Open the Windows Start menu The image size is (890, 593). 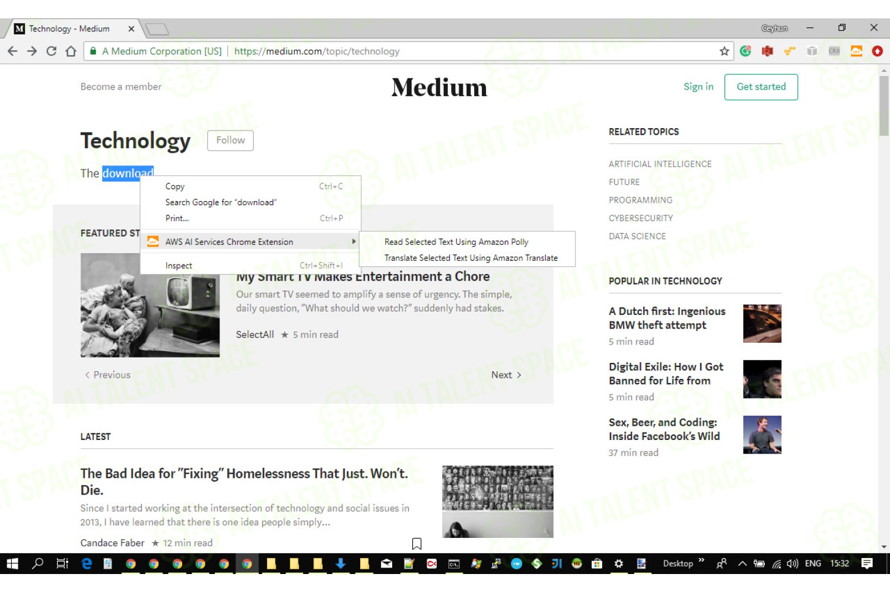[12, 563]
